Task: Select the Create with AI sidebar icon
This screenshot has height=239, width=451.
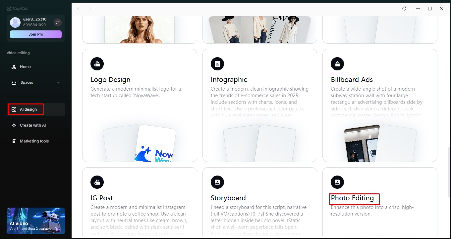Action: (14, 125)
